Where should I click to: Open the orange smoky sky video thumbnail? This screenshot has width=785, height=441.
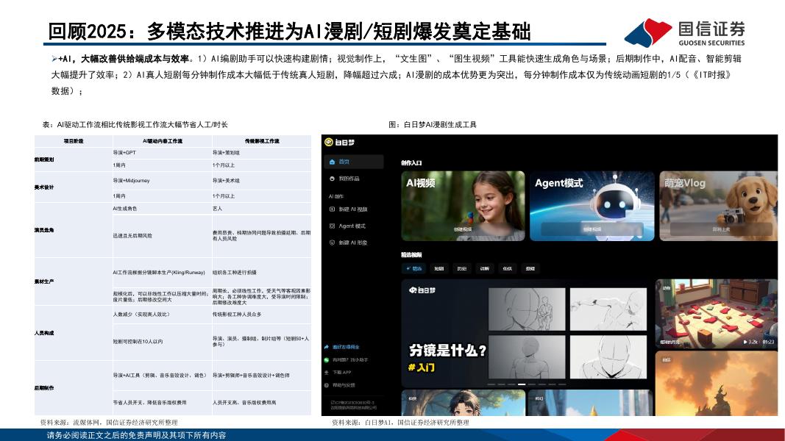click(x=717, y=384)
